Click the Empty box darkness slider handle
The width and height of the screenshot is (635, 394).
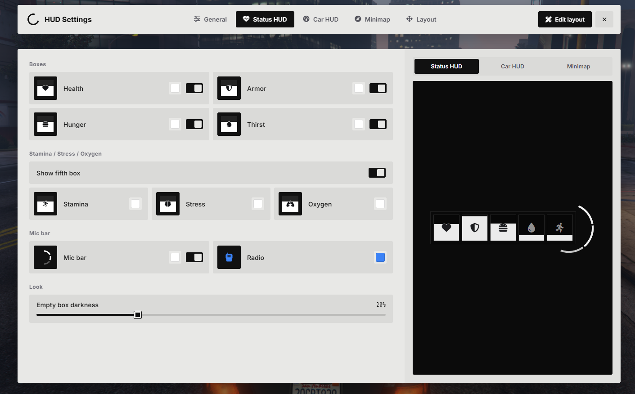[138, 315]
